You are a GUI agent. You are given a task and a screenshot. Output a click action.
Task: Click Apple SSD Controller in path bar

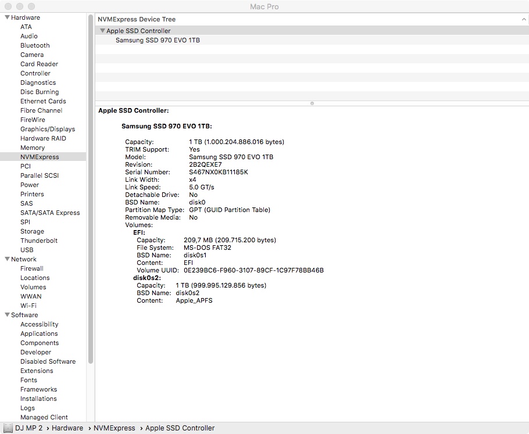[180, 428]
